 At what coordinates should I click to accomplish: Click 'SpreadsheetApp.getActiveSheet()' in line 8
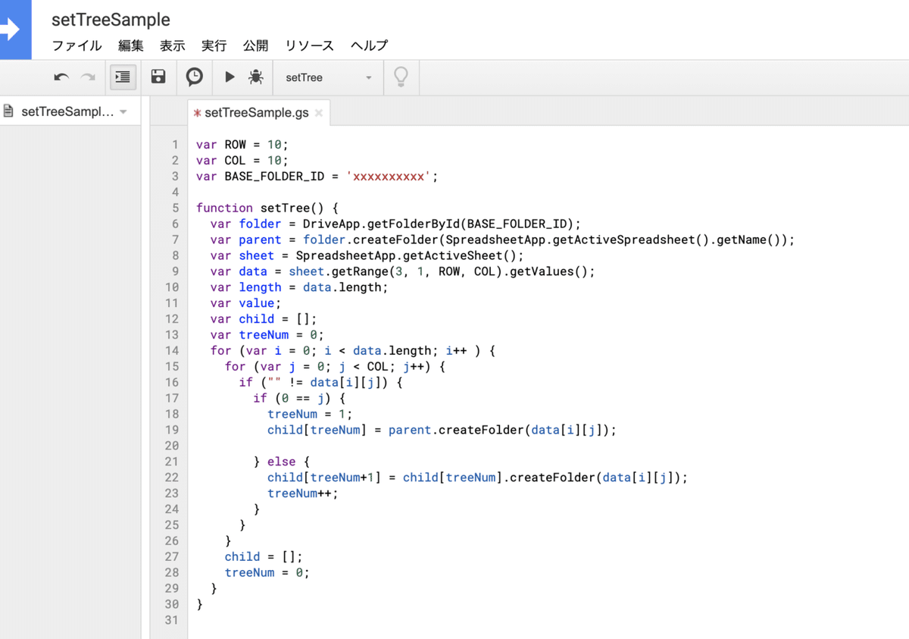(x=406, y=255)
